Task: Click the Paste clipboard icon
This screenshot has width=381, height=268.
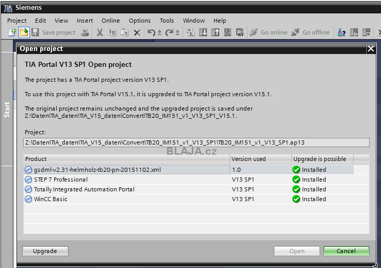Action: (125, 32)
